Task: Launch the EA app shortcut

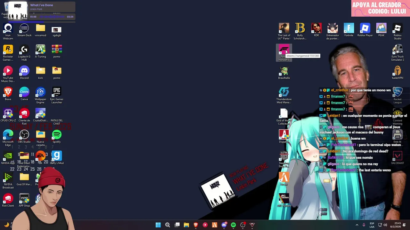Action: (x=40, y=158)
